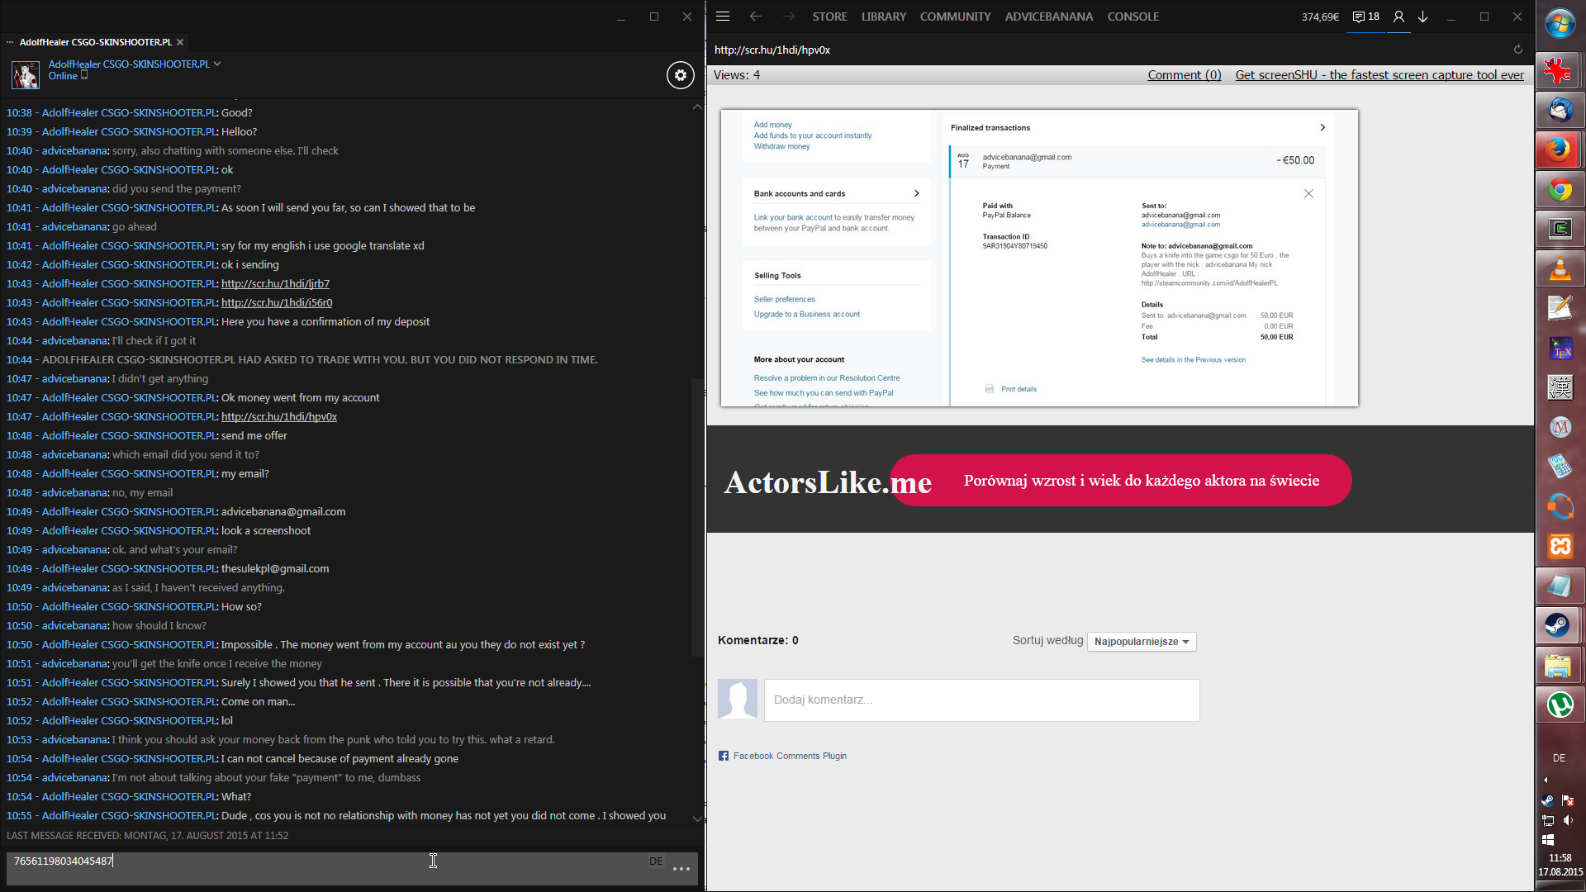Expand AdolfHealer username dropdown arrow

[x=217, y=64]
